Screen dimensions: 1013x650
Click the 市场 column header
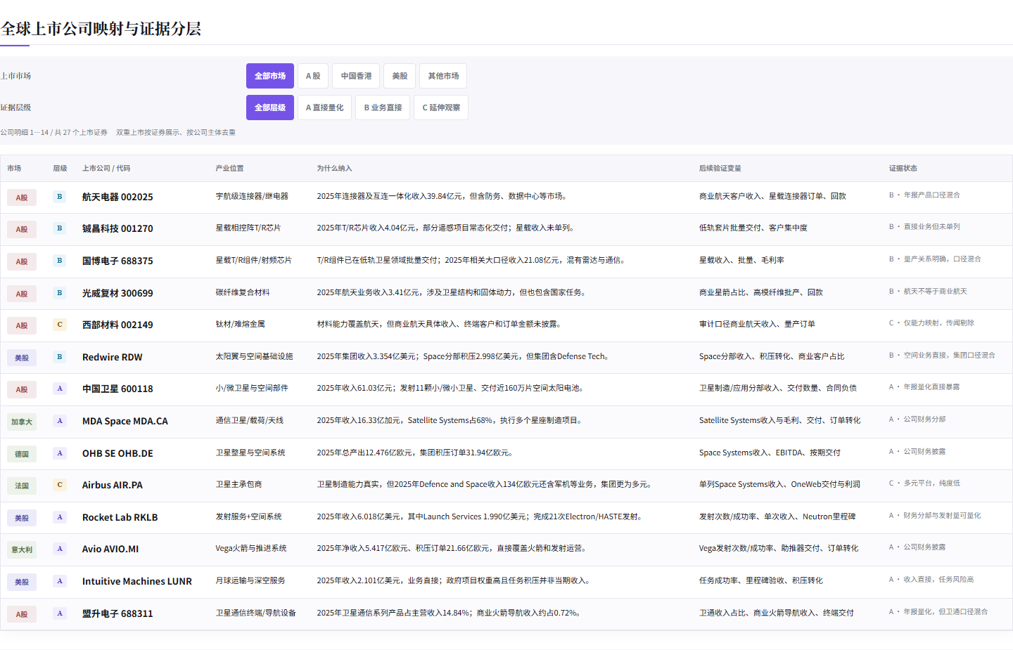[14, 169]
